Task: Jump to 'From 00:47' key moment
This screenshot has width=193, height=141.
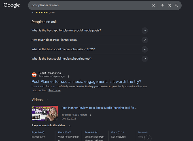Action: click(x=64, y=133)
